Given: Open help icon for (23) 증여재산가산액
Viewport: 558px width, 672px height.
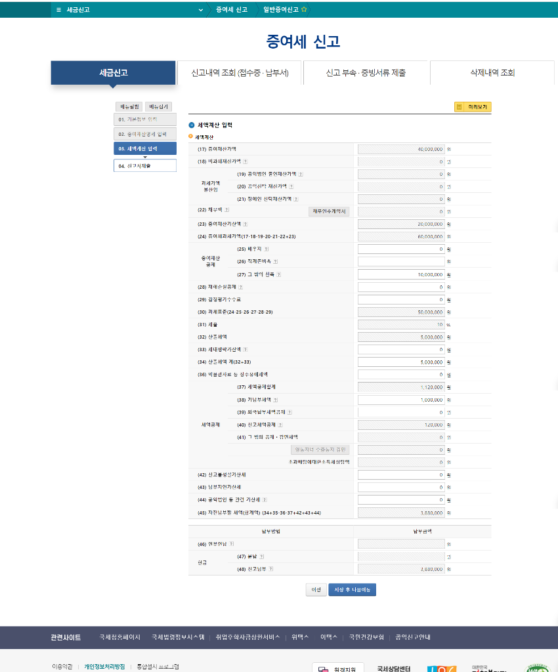Looking at the screenshot, I should click(246, 224).
